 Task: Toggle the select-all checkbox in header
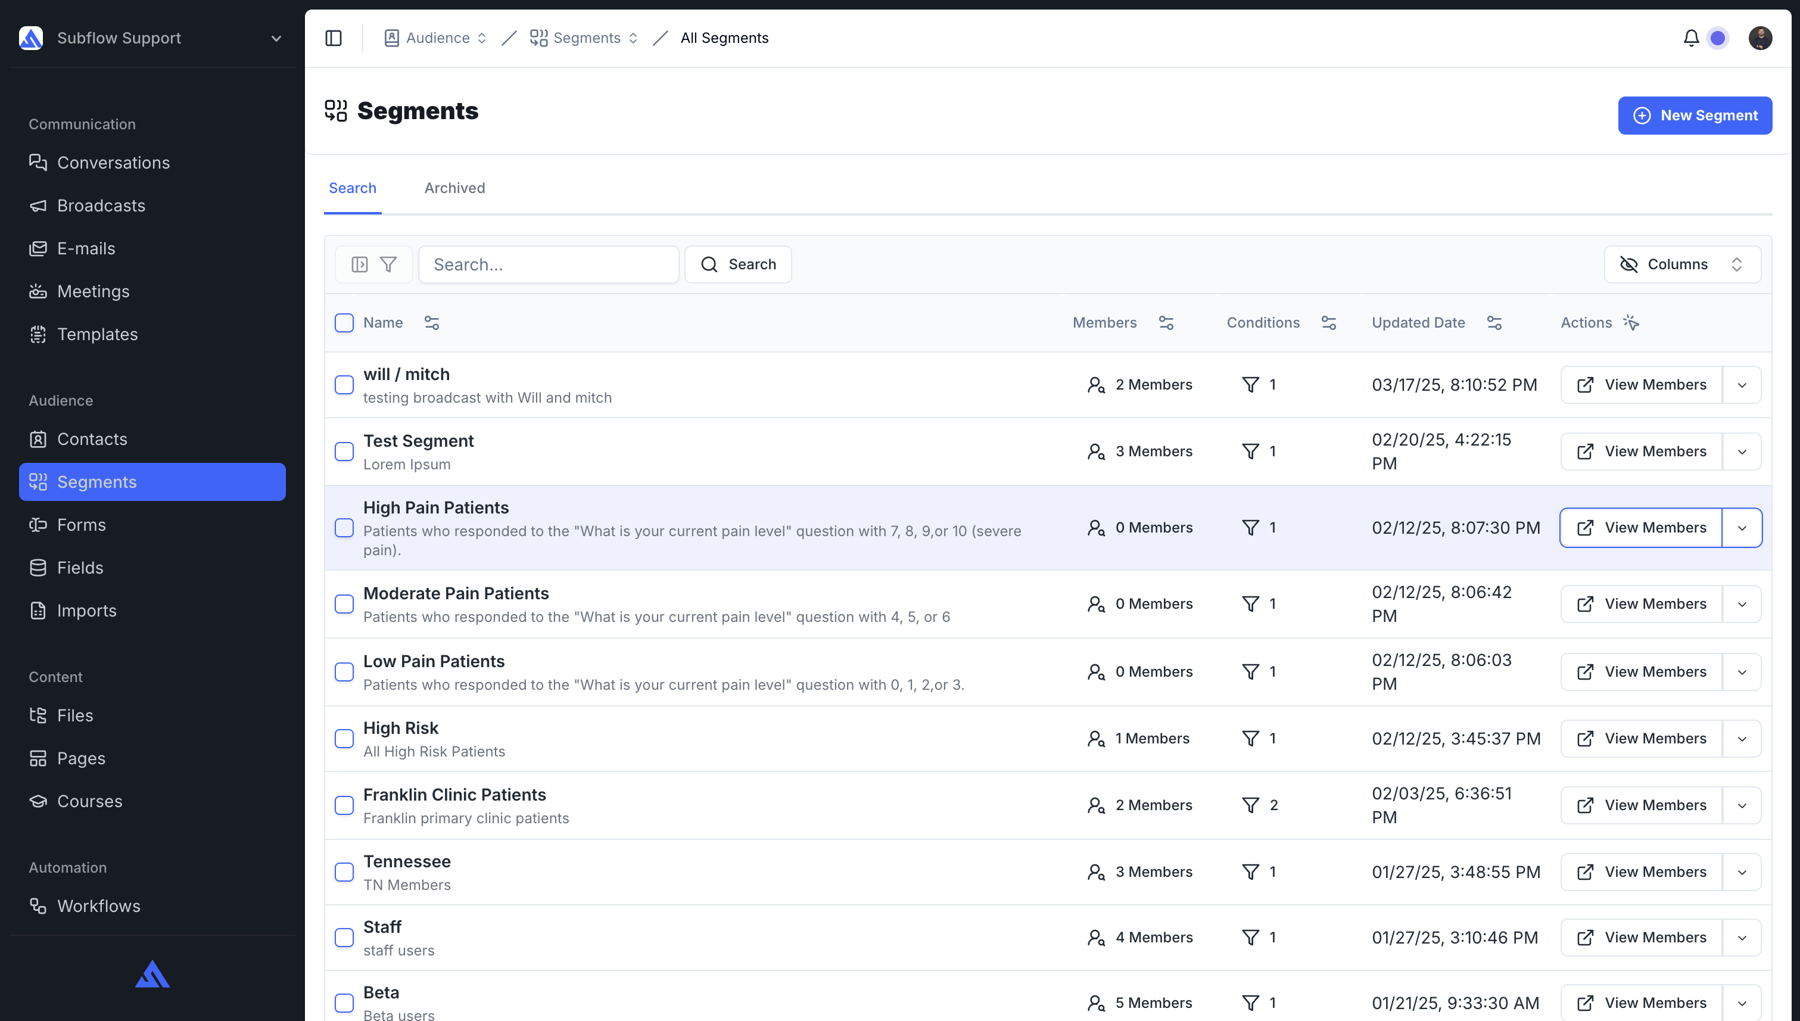point(344,323)
